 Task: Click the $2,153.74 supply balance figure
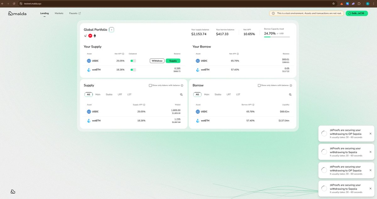click(x=199, y=34)
